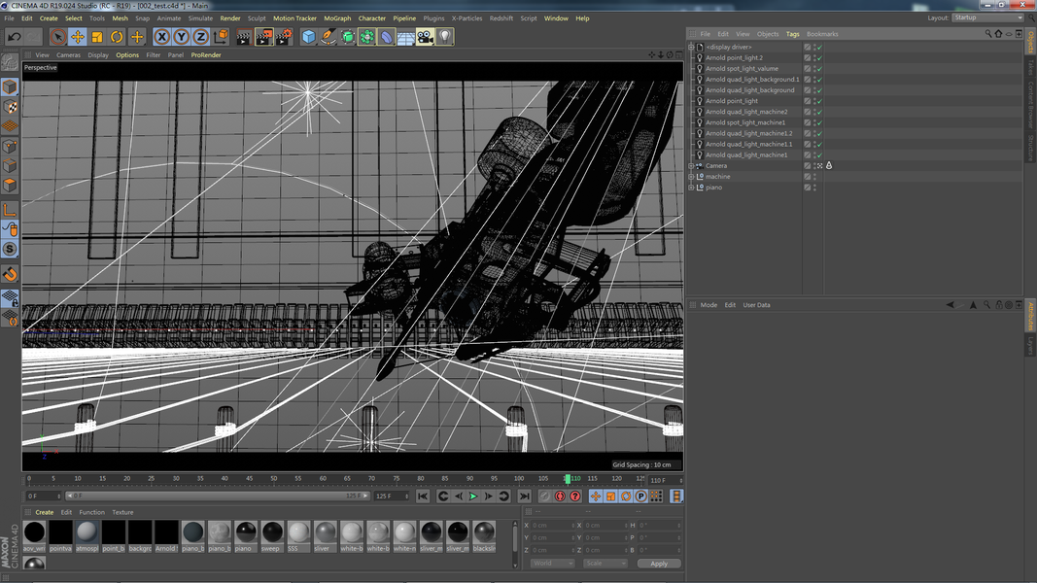Screen dimensions: 1037x583
Task: Click the Undo arrow icon
Action: coord(14,37)
